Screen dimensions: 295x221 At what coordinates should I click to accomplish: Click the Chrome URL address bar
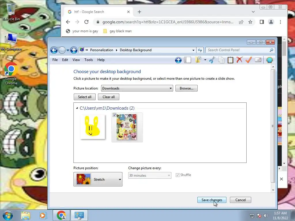(168, 22)
